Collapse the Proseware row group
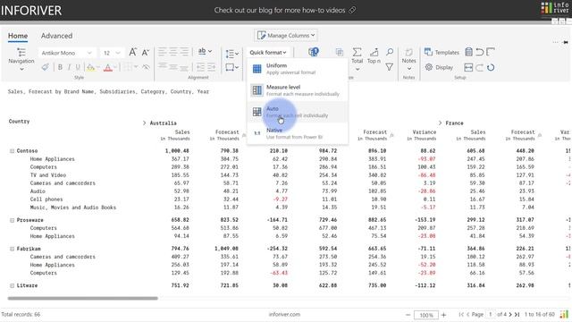 (12, 220)
